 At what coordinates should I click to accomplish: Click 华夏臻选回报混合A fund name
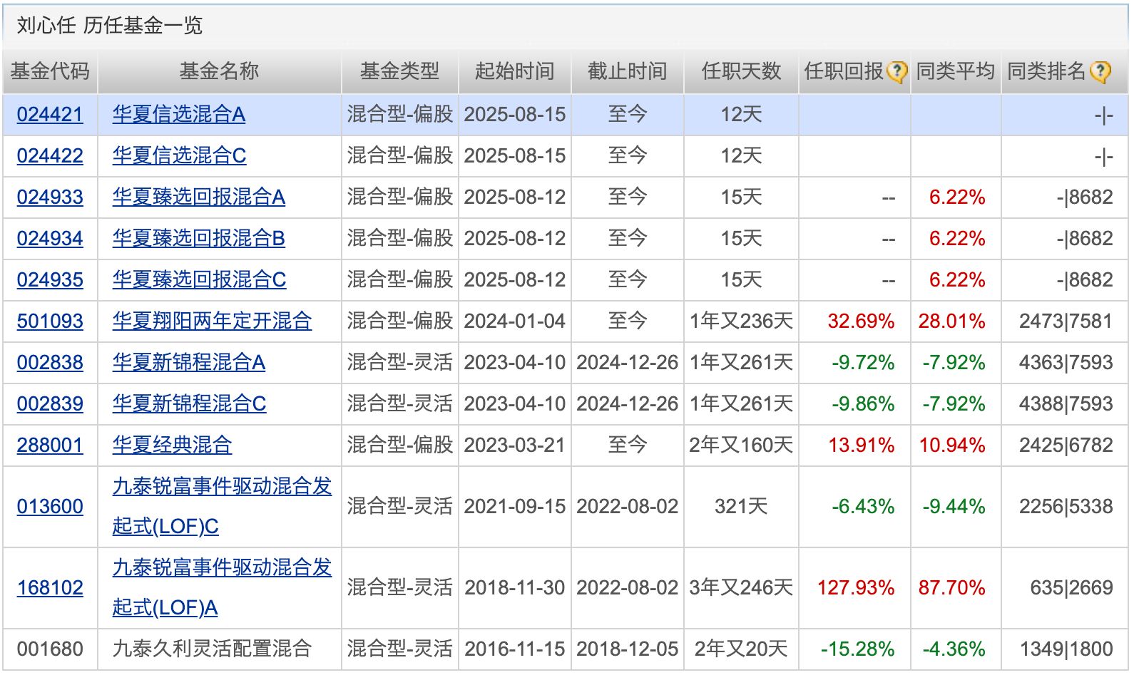tap(198, 197)
